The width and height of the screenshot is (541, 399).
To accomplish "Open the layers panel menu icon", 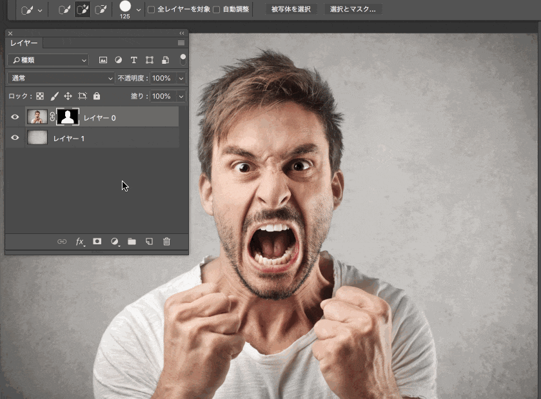I will point(181,43).
